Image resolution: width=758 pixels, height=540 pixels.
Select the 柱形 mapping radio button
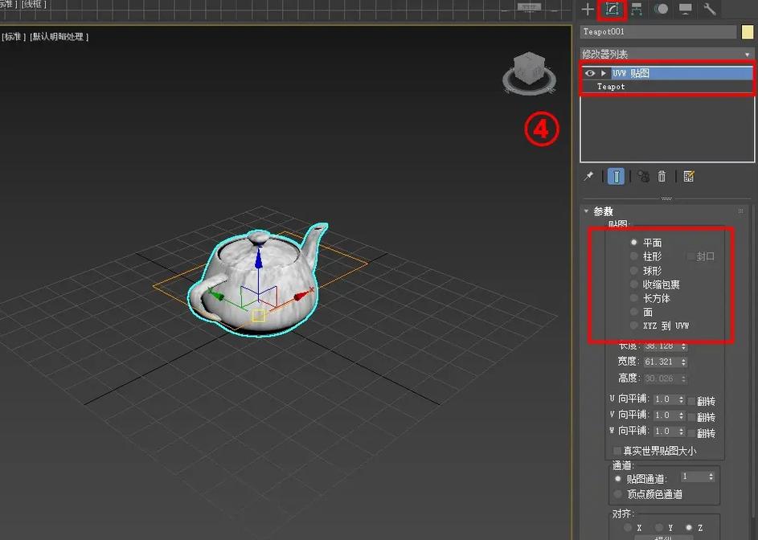[x=634, y=256]
